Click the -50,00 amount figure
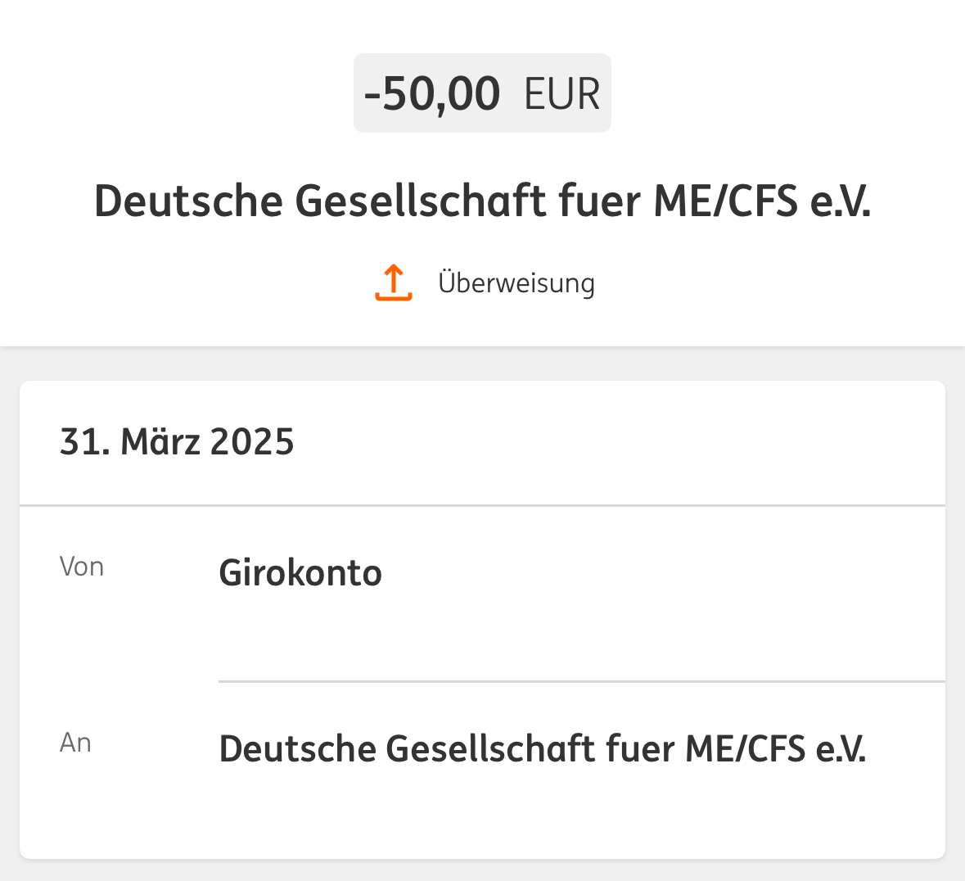The width and height of the screenshot is (965, 881). (x=432, y=93)
